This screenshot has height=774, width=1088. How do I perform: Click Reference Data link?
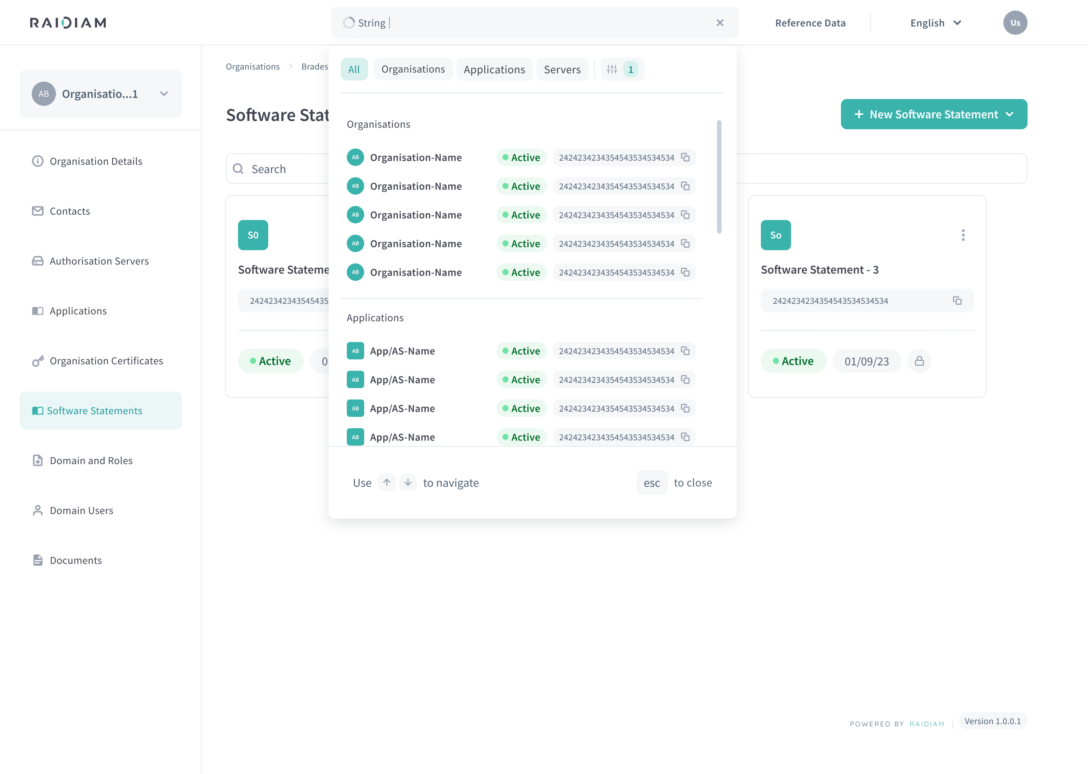(x=810, y=23)
